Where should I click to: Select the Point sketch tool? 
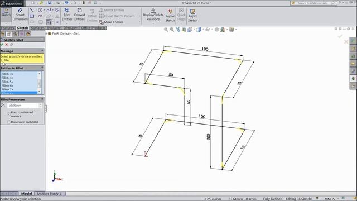[57, 22]
